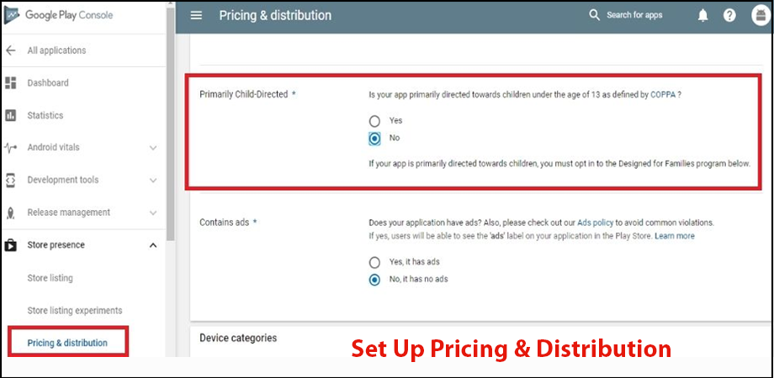Open Store listing experiments page
The height and width of the screenshot is (378, 774).
[75, 311]
